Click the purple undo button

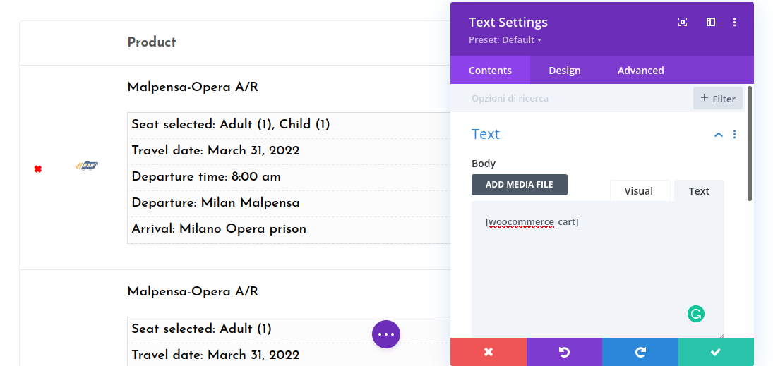(564, 352)
